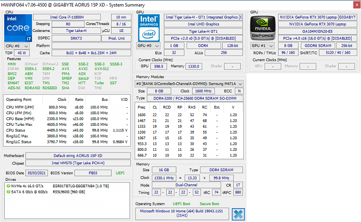Click the 45 W TDP value
The width and height of the screenshot is (361, 222).
tap(22, 53)
